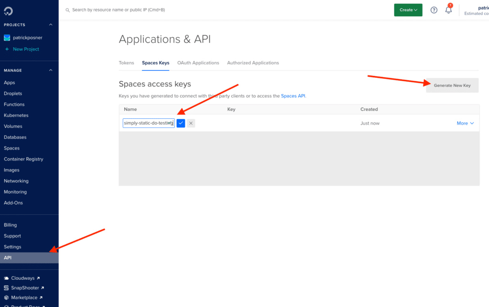This screenshot has width=489, height=307.
Task: Select API in sidebar
Action: (29, 258)
